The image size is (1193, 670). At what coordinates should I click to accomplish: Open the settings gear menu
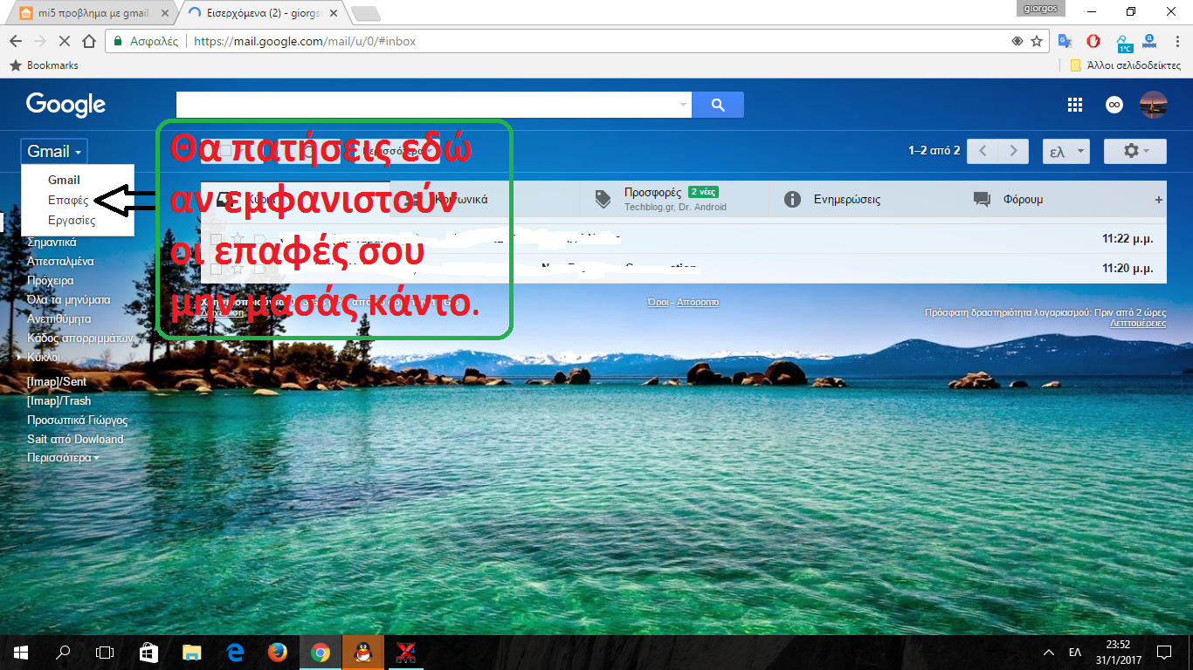pyautogui.click(x=1134, y=151)
